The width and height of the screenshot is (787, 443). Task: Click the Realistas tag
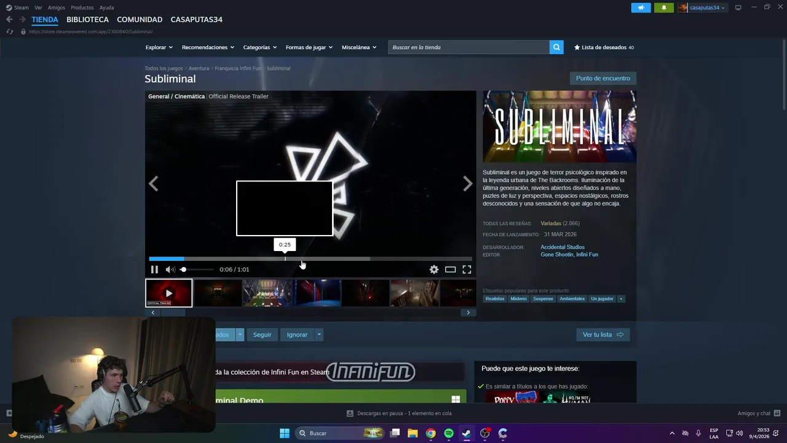494,299
